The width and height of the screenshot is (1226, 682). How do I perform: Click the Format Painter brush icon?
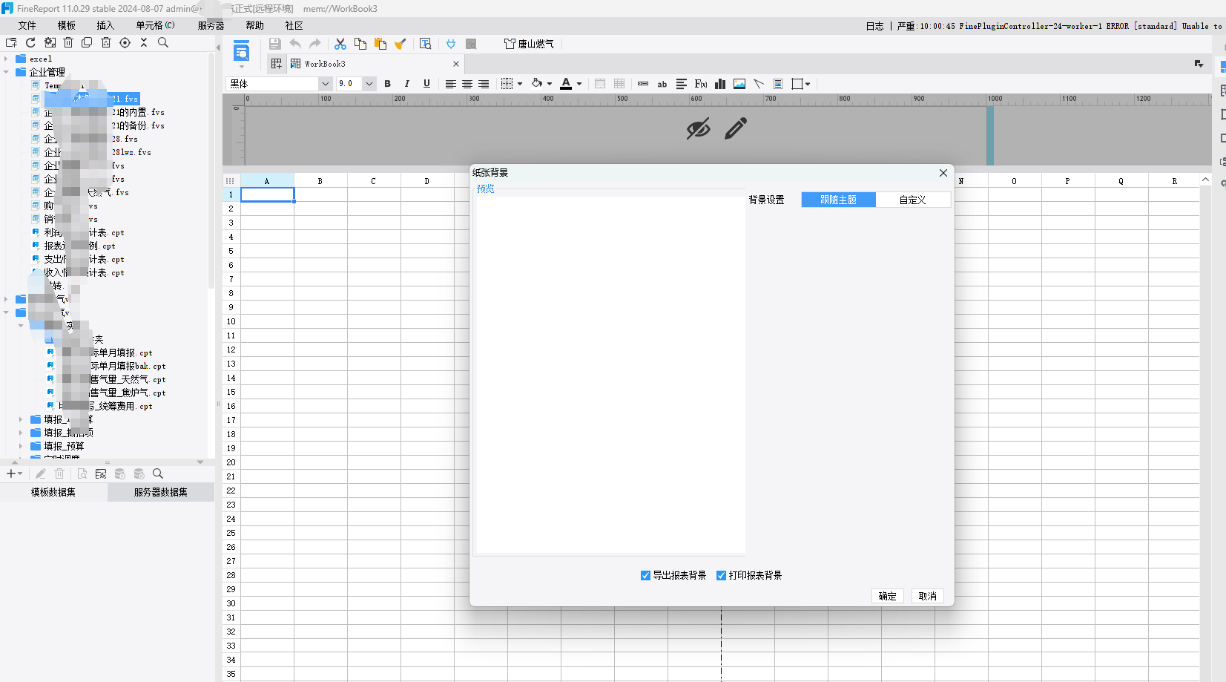[401, 44]
